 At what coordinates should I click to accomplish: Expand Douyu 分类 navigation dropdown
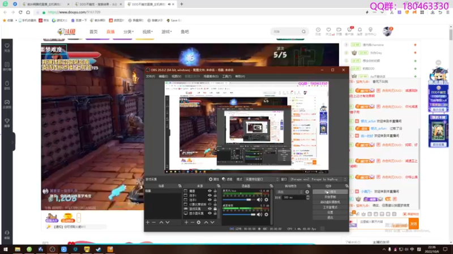tap(129, 32)
